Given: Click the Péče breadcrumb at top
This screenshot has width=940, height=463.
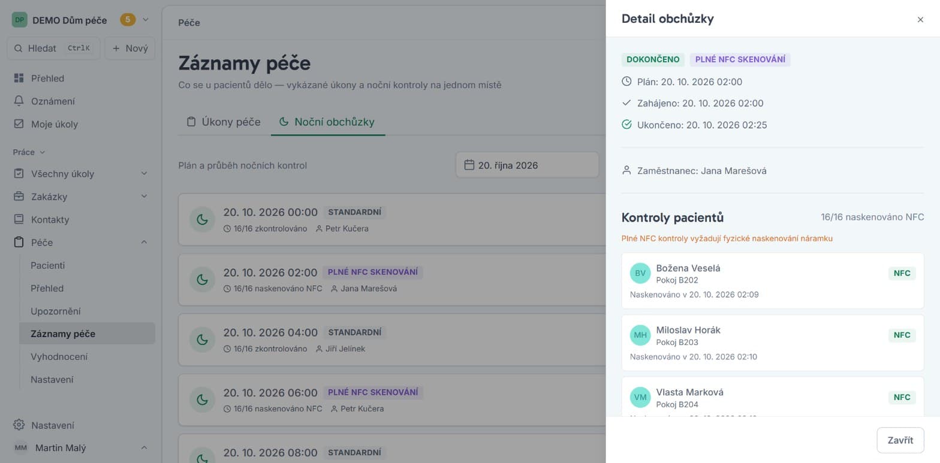Looking at the screenshot, I should click(x=189, y=23).
